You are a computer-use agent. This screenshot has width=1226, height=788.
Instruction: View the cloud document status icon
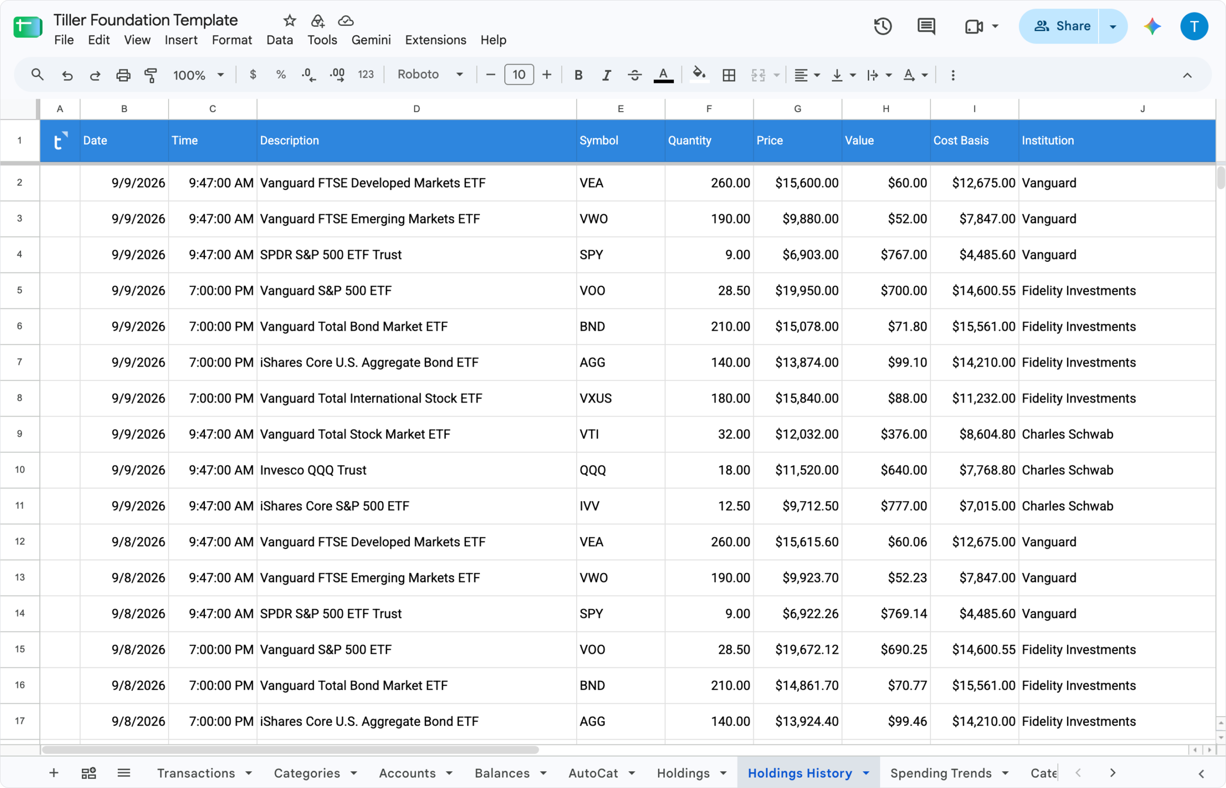(x=346, y=21)
